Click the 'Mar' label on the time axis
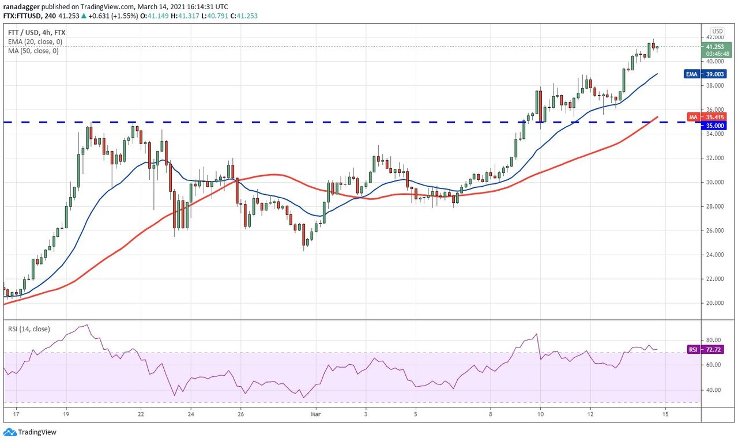 pyautogui.click(x=315, y=414)
